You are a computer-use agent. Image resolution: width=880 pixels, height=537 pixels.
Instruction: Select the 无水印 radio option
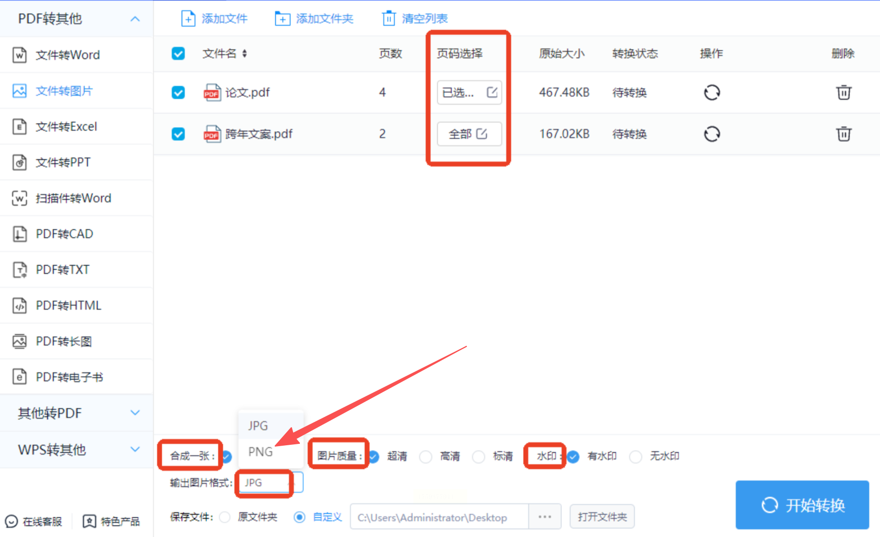(635, 456)
